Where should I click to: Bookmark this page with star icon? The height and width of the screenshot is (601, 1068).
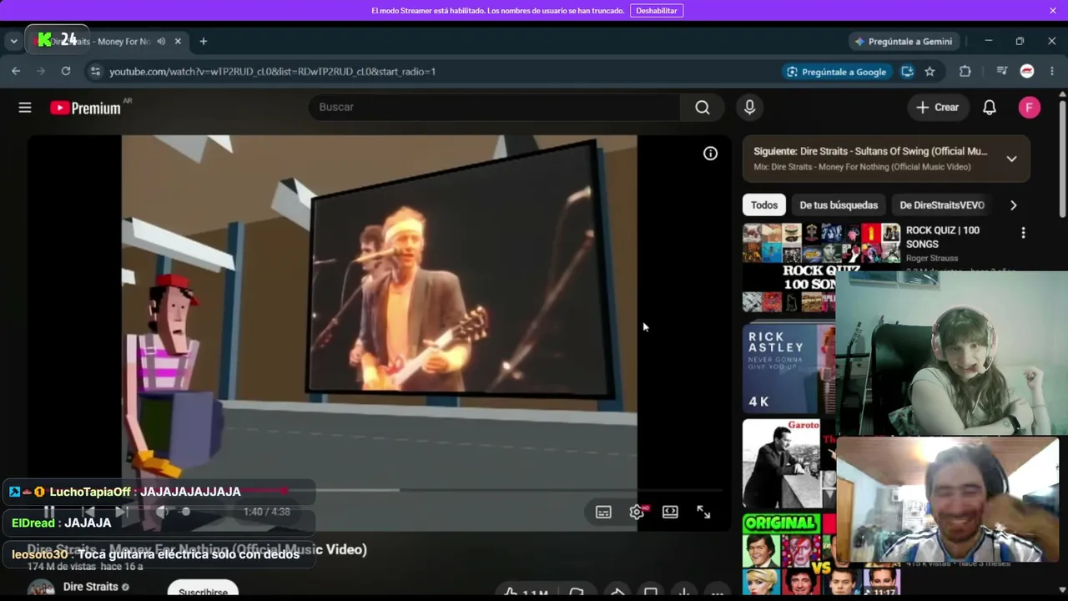tap(929, 71)
